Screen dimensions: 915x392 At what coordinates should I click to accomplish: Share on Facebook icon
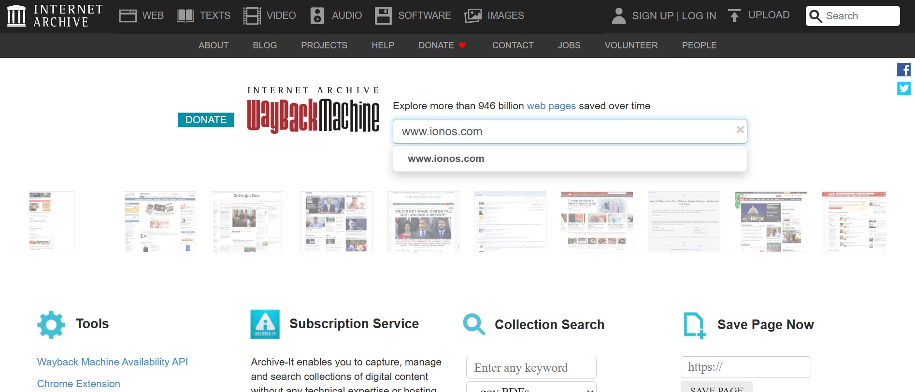[903, 70]
